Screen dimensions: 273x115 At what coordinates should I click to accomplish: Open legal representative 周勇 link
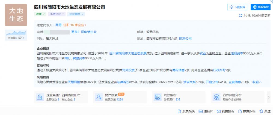[x=58, y=25]
